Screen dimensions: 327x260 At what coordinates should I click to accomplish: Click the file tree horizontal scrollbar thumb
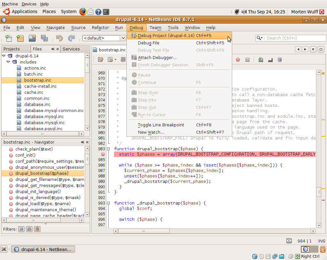[x=42, y=134]
